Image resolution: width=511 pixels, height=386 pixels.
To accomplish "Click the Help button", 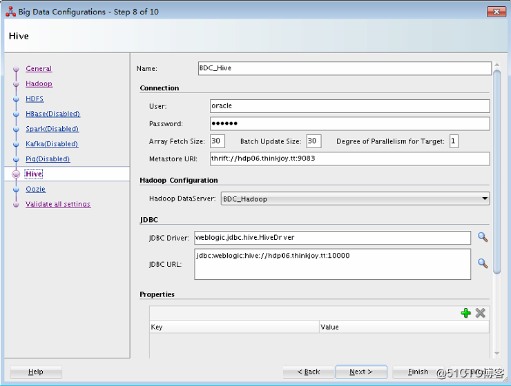I will (36, 372).
